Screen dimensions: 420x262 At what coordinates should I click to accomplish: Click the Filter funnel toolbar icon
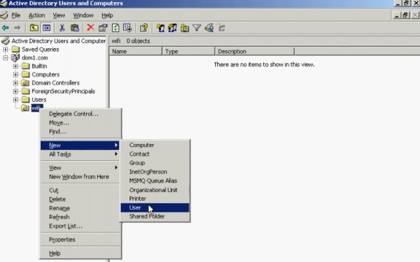(x=197, y=28)
